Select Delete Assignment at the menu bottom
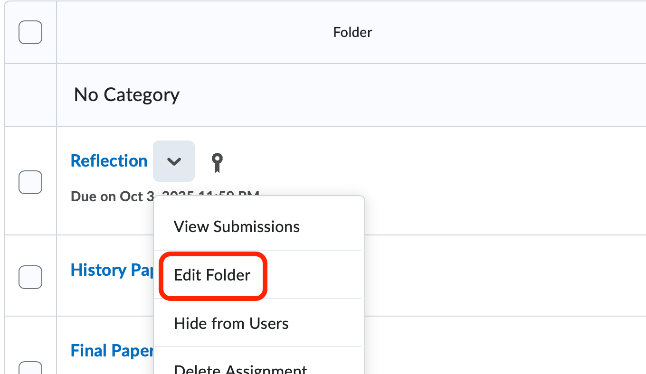The image size is (646, 374). [x=240, y=368]
